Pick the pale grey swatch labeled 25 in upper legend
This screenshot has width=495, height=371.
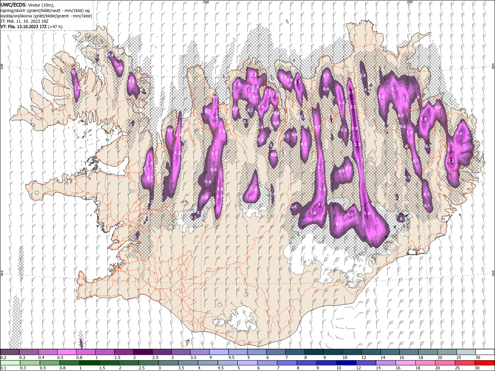click(x=466, y=352)
